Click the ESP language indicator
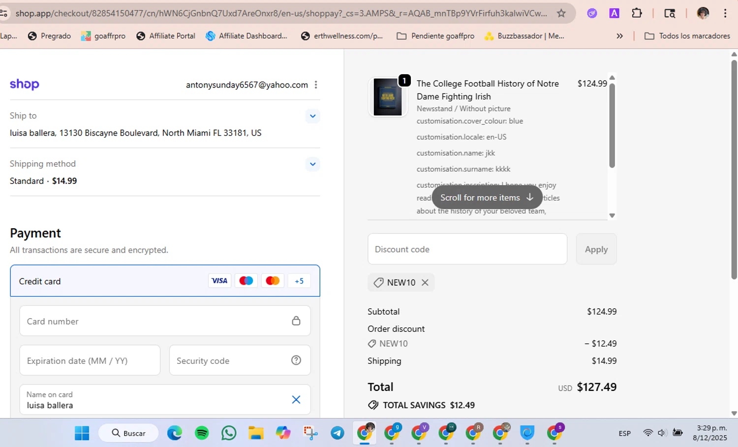Image resolution: width=738 pixels, height=447 pixels. pyautogui.click(x=625, y=433)
